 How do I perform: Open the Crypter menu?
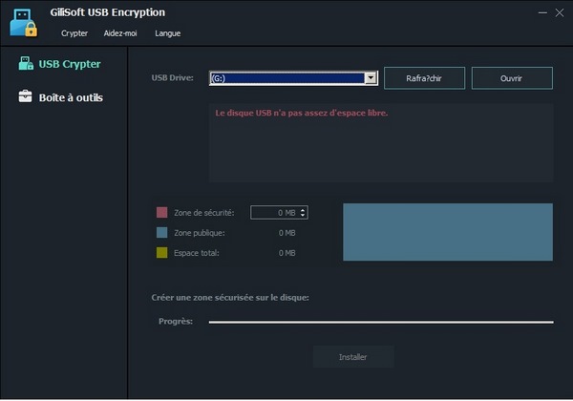[74, 33]
